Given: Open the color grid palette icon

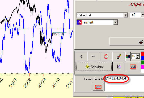Looking at the screenshot, I should (x=128, y=56).
